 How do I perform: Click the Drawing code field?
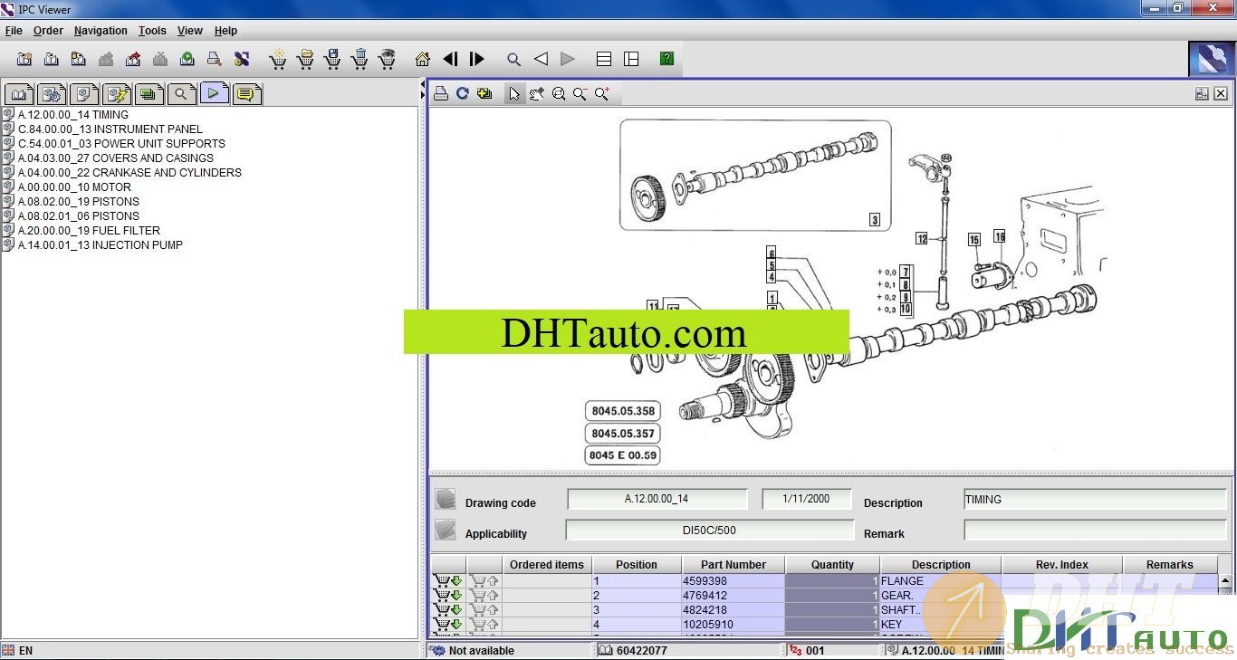[x=657, y=499]
